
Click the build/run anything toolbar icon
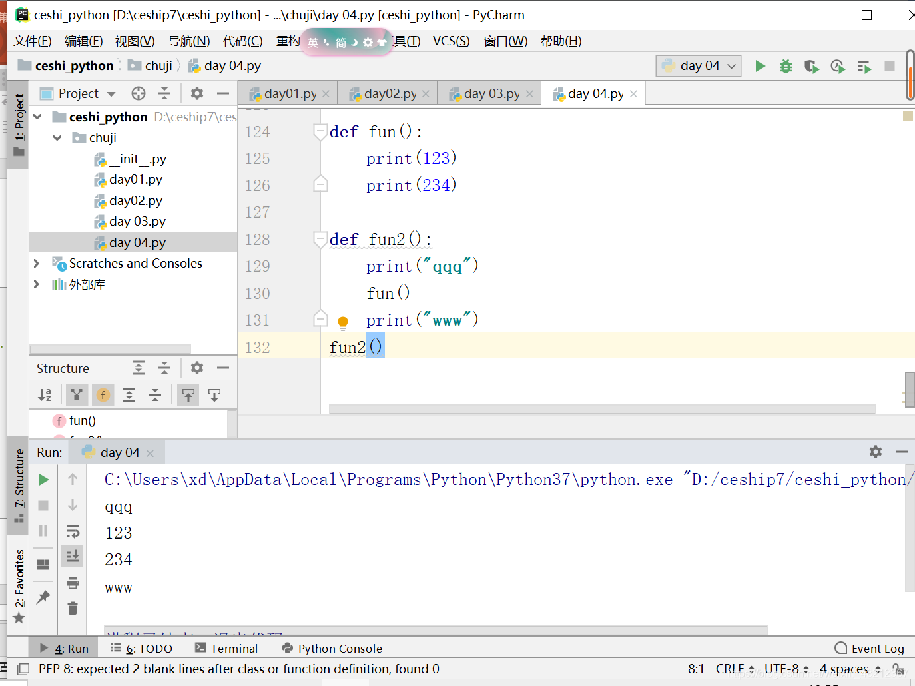[864, 66]
